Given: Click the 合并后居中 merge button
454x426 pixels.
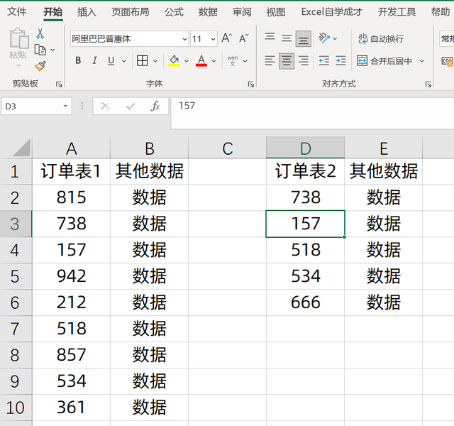Looking at the screenshot, I should tap(384, 61).
